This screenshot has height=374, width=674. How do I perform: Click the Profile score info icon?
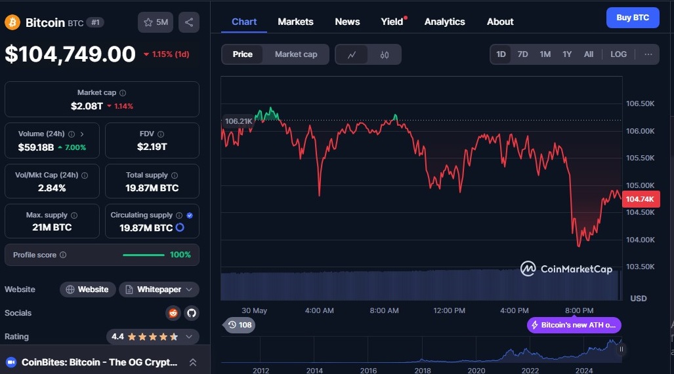pos(63,255)
